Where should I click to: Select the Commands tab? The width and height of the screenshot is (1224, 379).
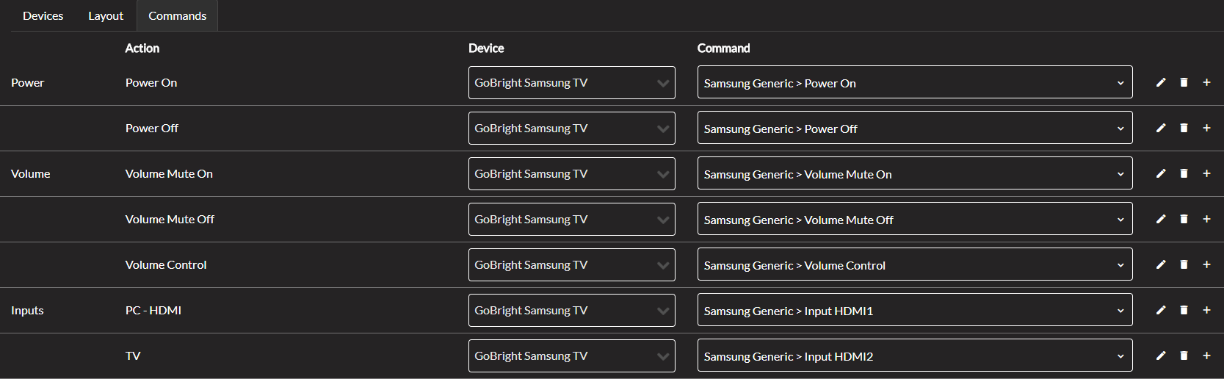[x=177, y=16]
